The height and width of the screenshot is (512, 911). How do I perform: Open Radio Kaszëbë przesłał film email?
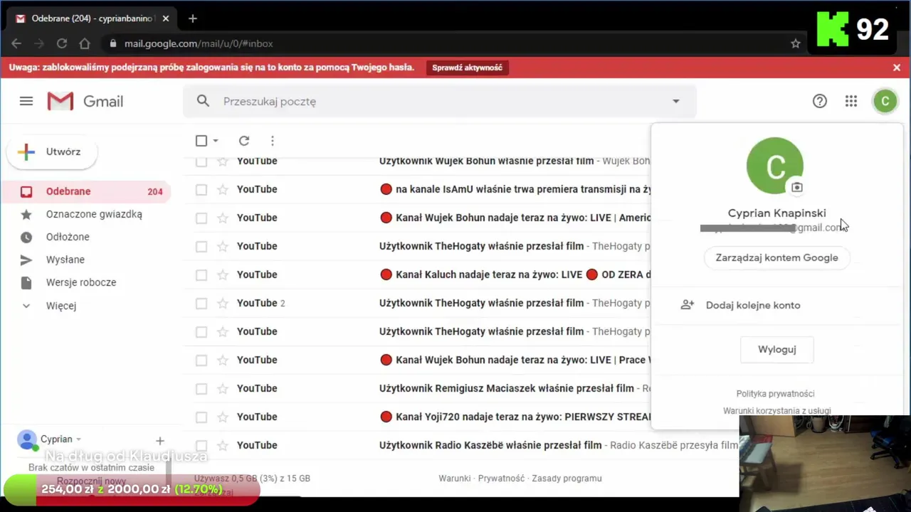pos(460,445)
